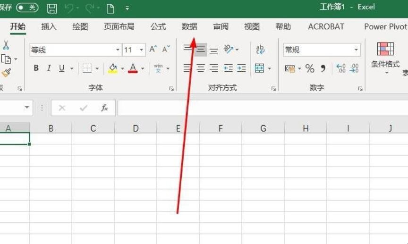This screenshot has width=408, height=244.
Task: Open the 插入 ribbon tab
Action: [49, 26]
